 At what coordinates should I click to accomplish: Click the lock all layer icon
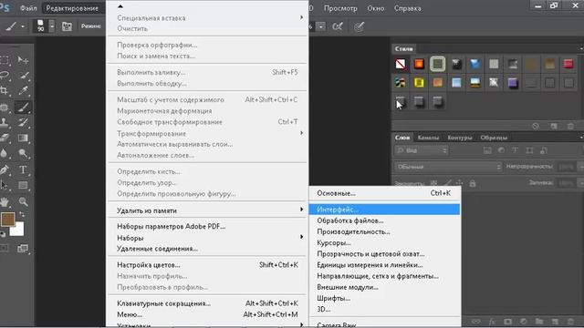[473, 183]
